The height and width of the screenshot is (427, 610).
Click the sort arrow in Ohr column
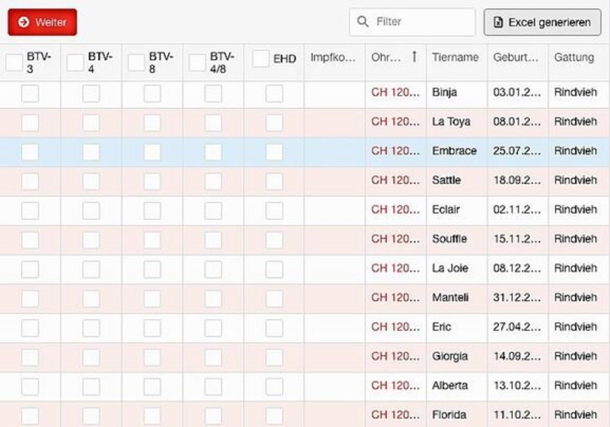[x=414, y=57]
